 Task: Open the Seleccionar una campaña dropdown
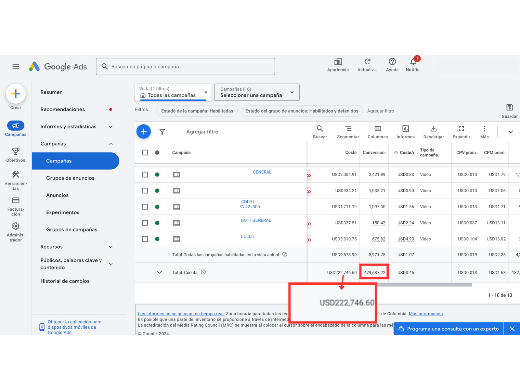[257, 92]
